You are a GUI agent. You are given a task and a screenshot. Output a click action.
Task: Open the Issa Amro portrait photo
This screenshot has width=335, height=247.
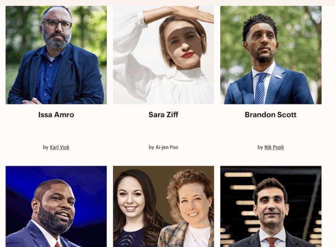click(56, 55)
